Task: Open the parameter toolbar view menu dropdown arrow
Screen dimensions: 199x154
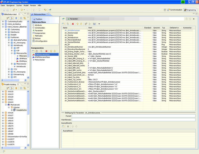Action: tap(99, 24)
